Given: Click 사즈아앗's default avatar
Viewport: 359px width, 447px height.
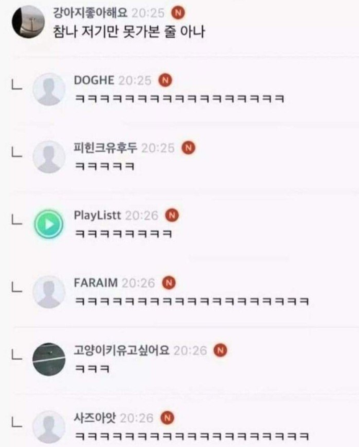Looking at the screenshot, I should click(x=49, y=427).
